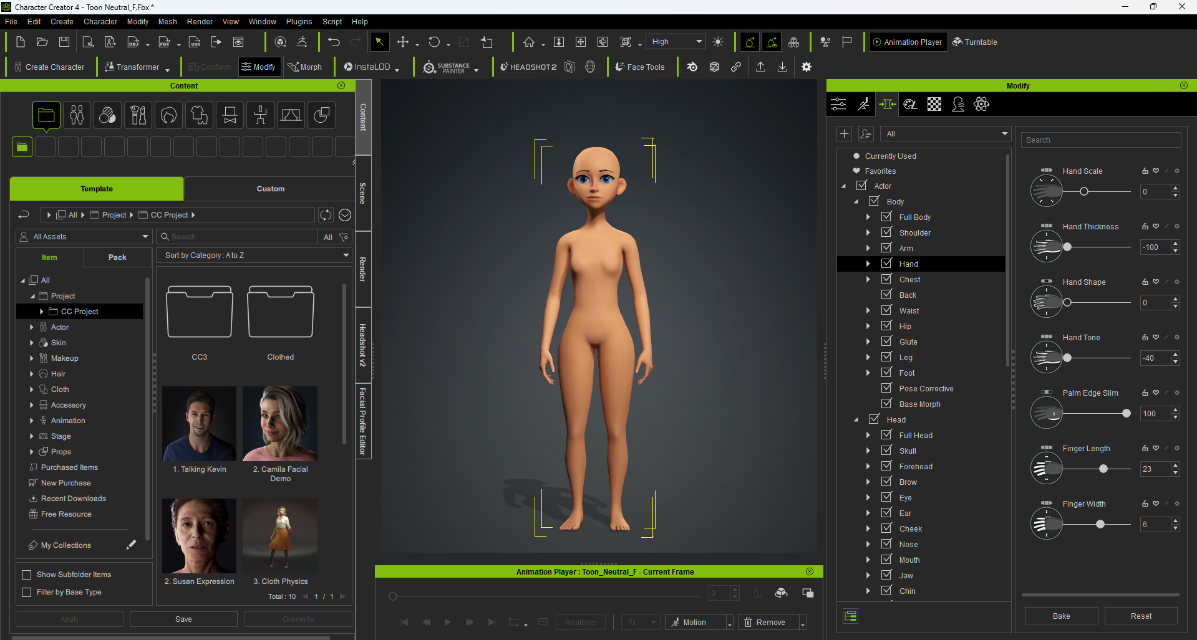Toggle the sun lighting icon in toolbar
This screenshot has width=1197, height=640.
pos(718,42)
